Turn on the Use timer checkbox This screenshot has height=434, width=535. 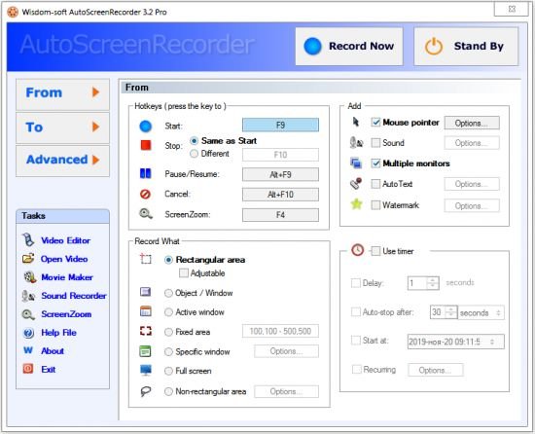click(x=375, y=251)
